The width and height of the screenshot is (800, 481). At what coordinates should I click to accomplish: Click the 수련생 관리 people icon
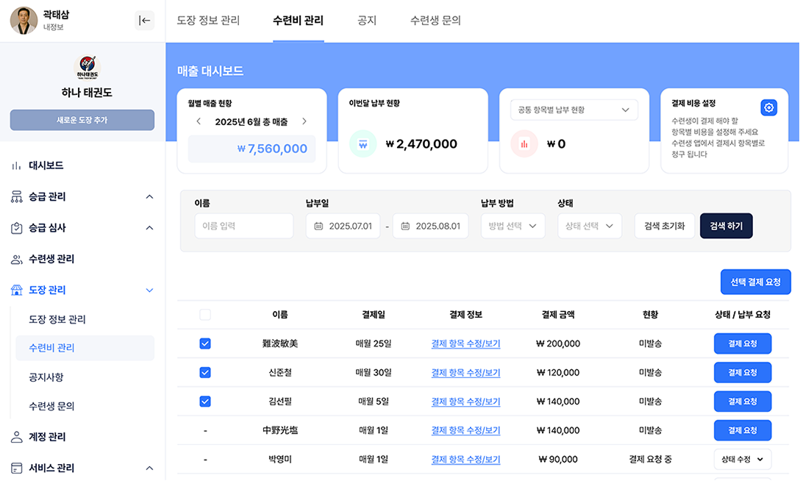click(x=16, y=259)
